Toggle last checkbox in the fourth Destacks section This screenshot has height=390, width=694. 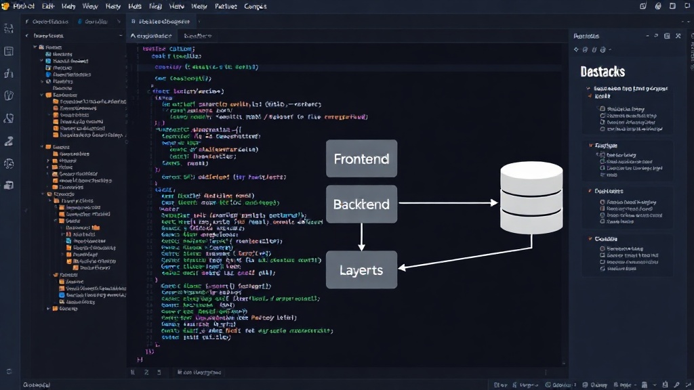click(603, 268)
